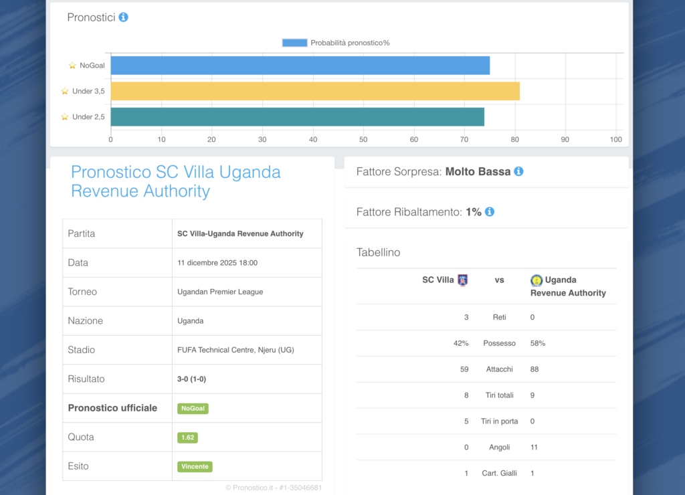This screenshot has width=685, height=495.
Task: Click the star icon beside NoGoal
Action: [x=72, y=66]
